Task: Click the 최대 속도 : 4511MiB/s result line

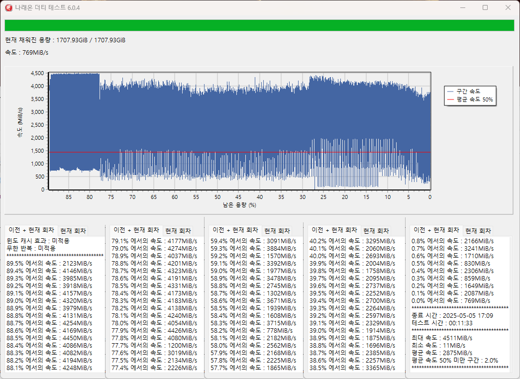Action: tap(442, 338)
